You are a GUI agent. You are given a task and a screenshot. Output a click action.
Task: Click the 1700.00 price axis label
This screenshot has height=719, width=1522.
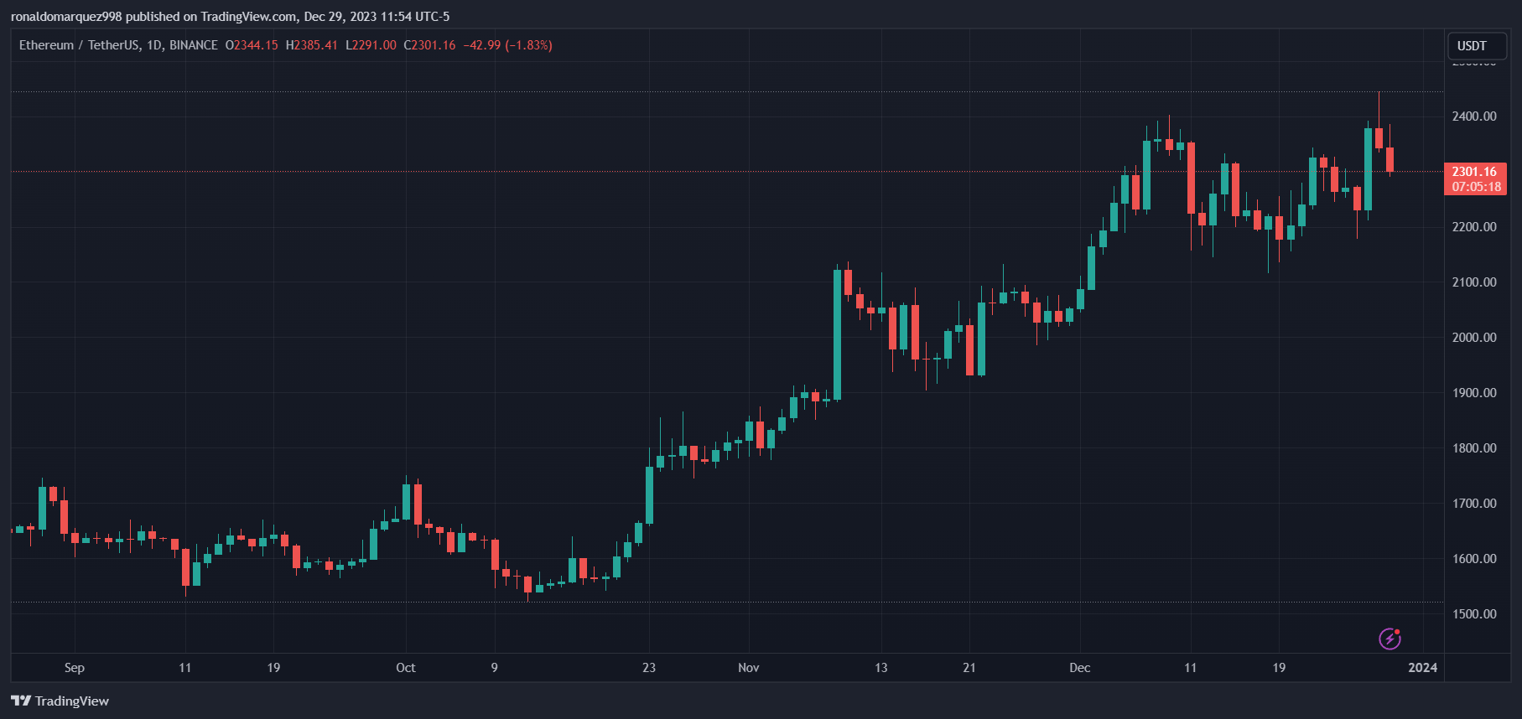click(x=1474, y=504)
